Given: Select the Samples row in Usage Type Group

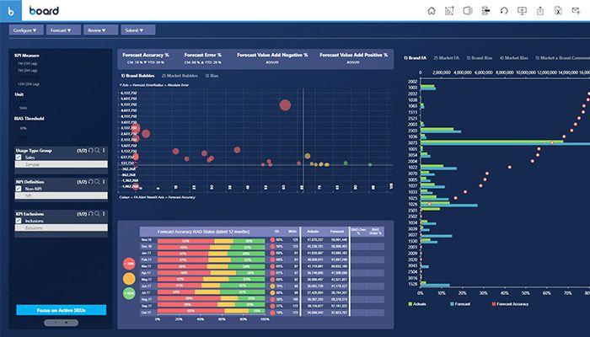Looking at the screenshot, I should pyautogui.click(x=62, y=164).
